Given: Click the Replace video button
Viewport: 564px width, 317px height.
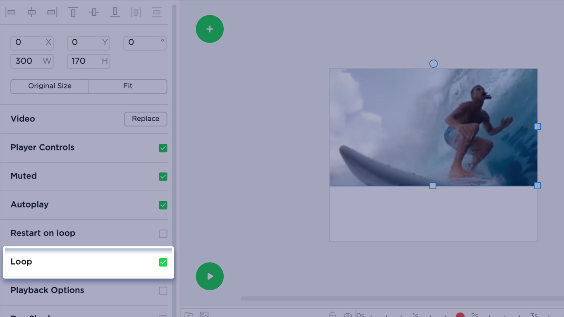Looking at the screenshot, I should coord(146,119).
